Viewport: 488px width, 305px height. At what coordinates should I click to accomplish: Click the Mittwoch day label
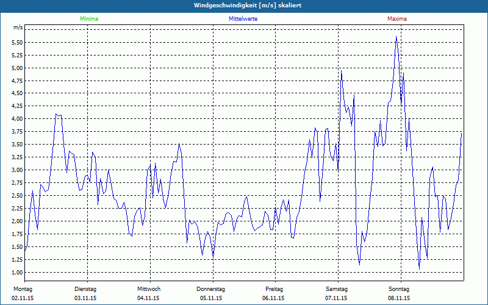[149, 289]
